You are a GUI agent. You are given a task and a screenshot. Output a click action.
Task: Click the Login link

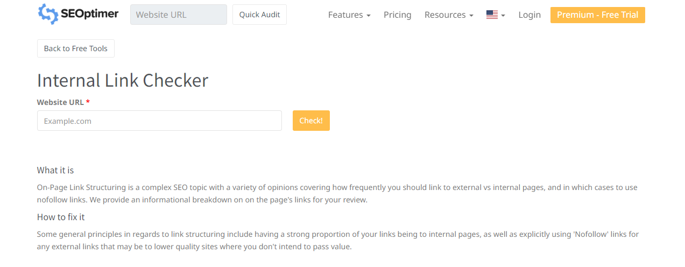(529, 15)
